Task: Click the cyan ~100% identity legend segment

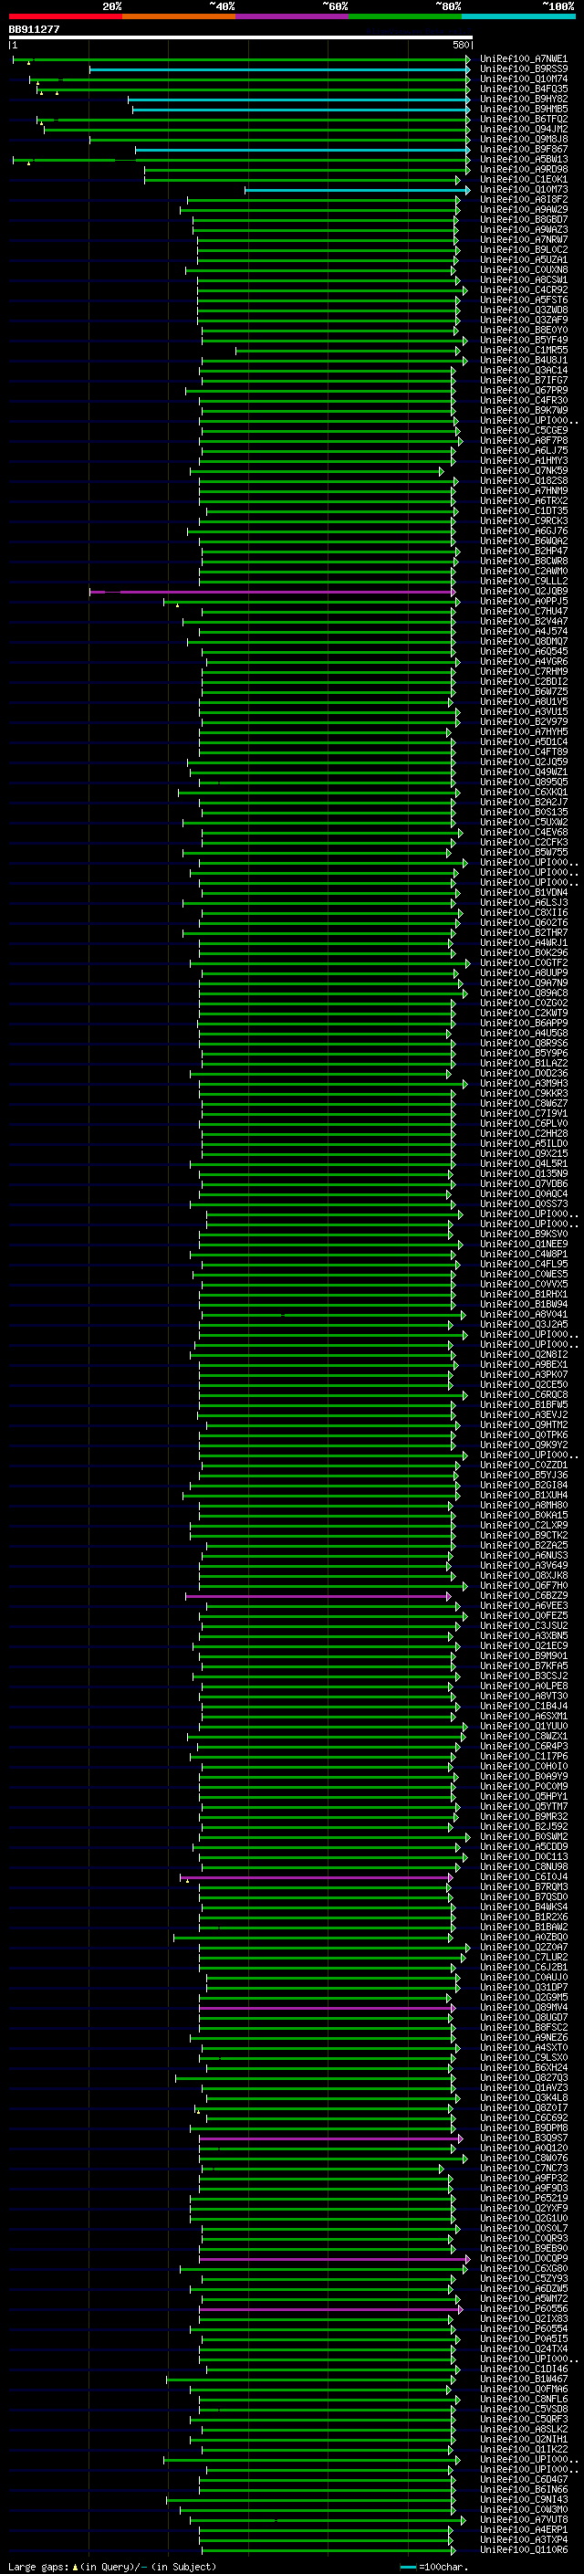Action: coord(518,16)
